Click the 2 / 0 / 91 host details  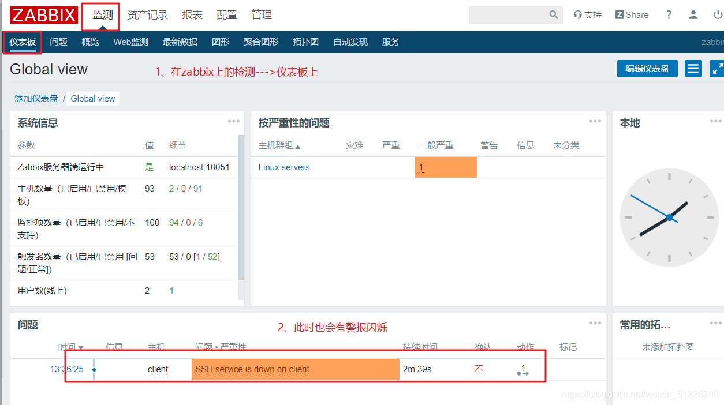pyautogui.click(x=186, y=189)
